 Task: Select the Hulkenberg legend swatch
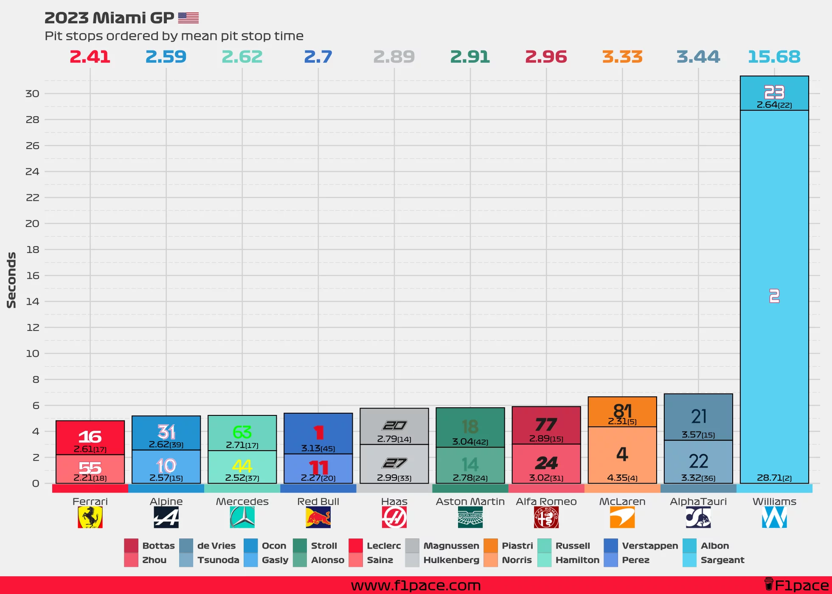pos(412,560)
